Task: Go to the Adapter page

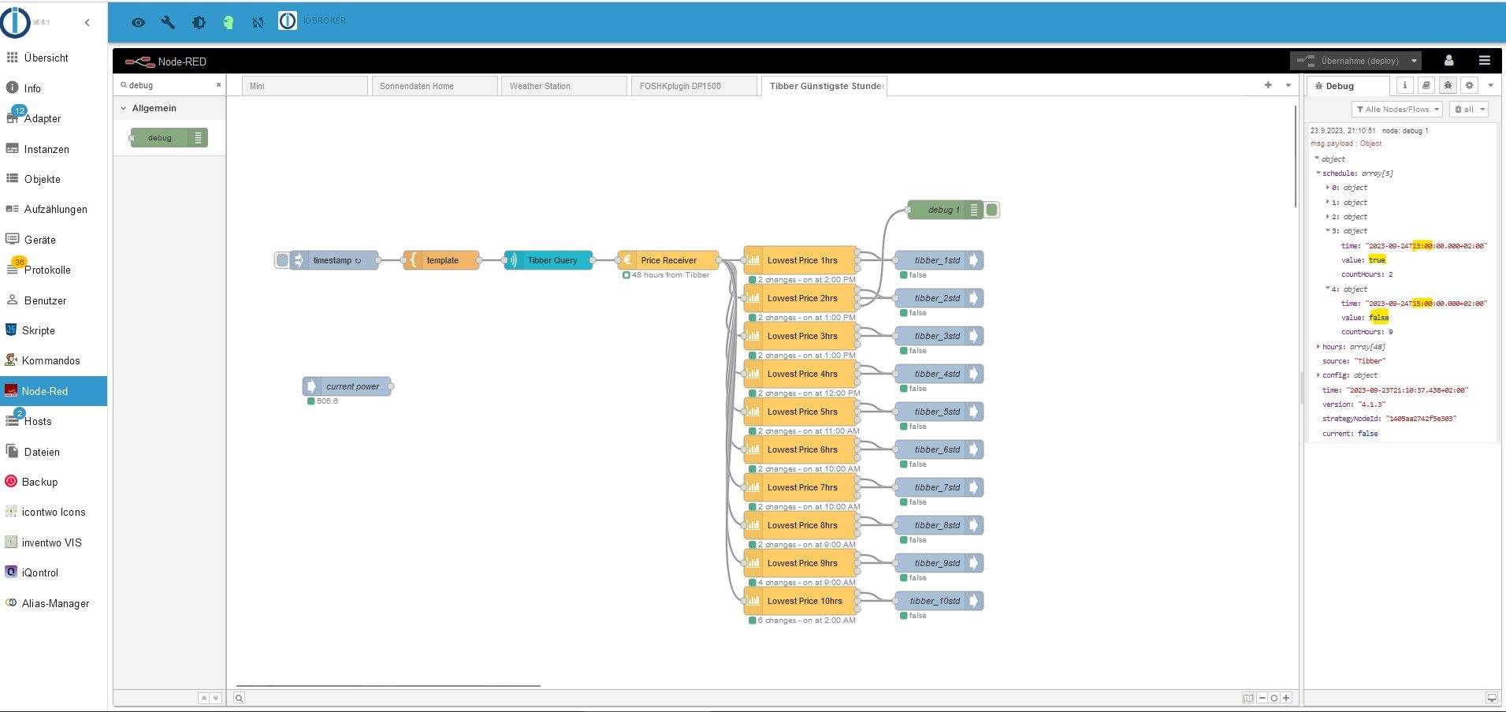Action: tap(54, 118)
